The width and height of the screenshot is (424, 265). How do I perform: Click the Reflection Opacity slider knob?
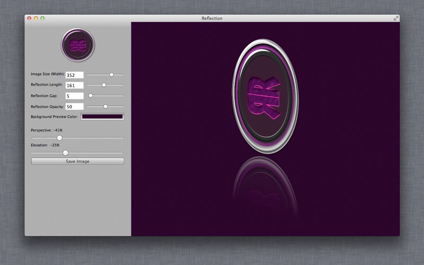click(105, 107)
